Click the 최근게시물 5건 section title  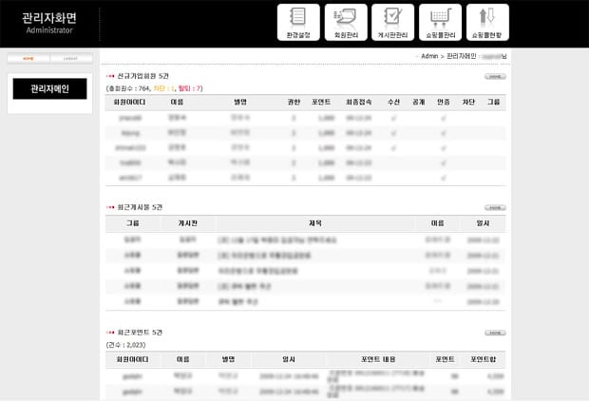click(140, 207)
